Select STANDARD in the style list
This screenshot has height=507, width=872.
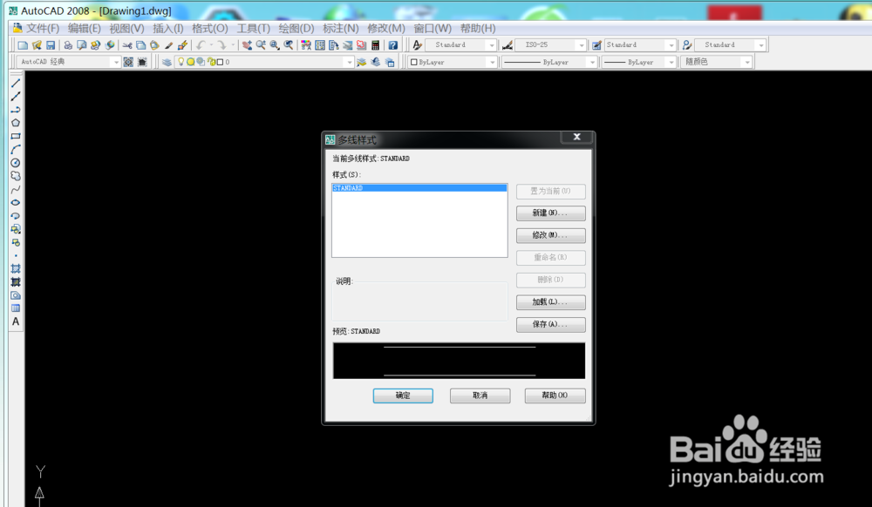point(419,188)
